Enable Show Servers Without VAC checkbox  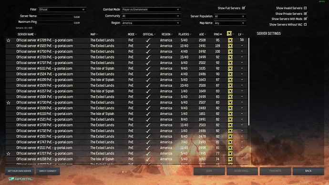[x=305, y=24]
